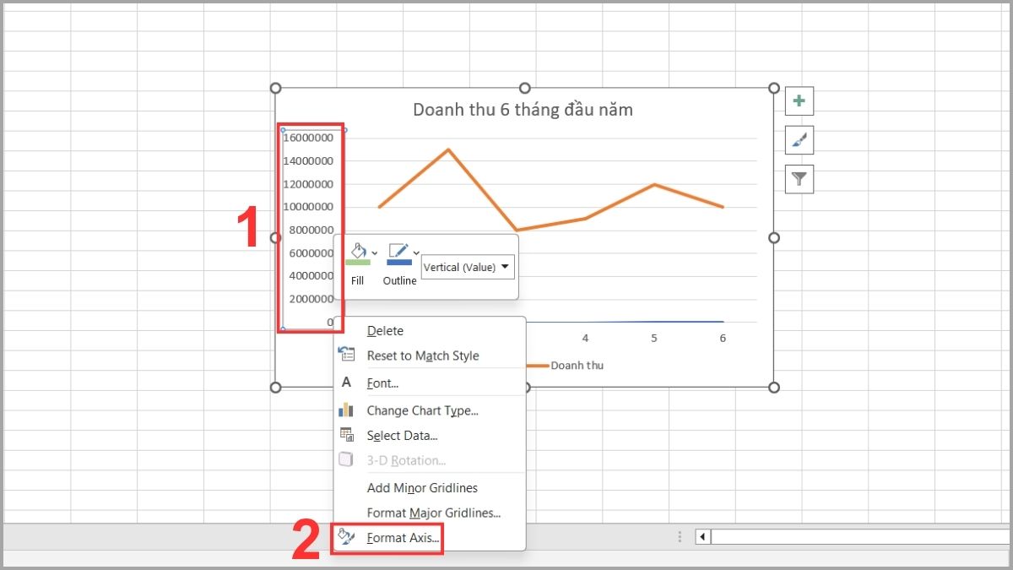The width and height of the screenshot is (1013, 570).
Task: Click the chart's top-right resize handle
Action: coord(774,88)
